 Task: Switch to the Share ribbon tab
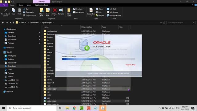pos(21,5)
